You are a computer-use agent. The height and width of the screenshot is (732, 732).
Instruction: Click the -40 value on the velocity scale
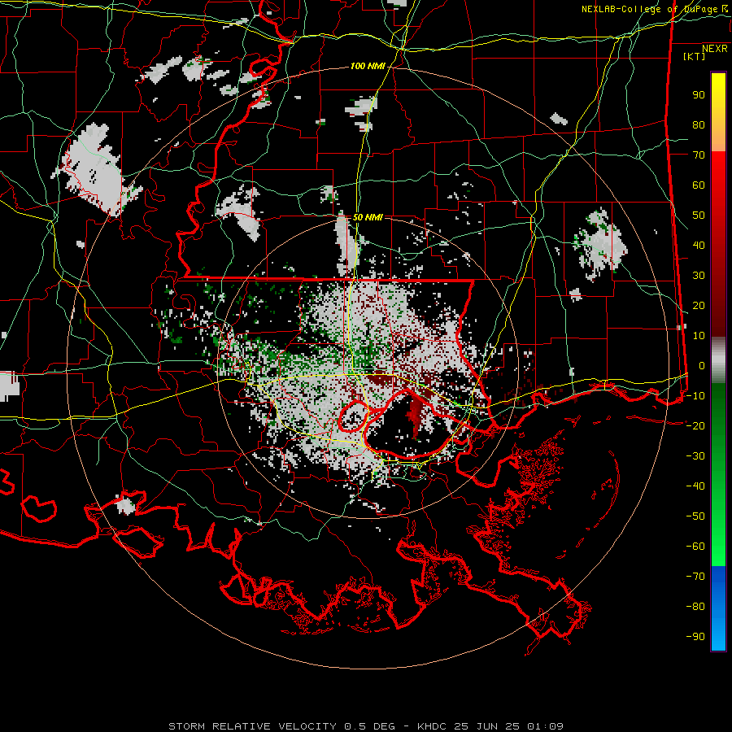pos(695,486)
